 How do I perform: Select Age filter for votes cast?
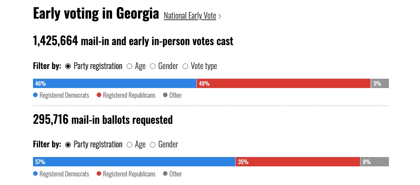pos(130,66)
